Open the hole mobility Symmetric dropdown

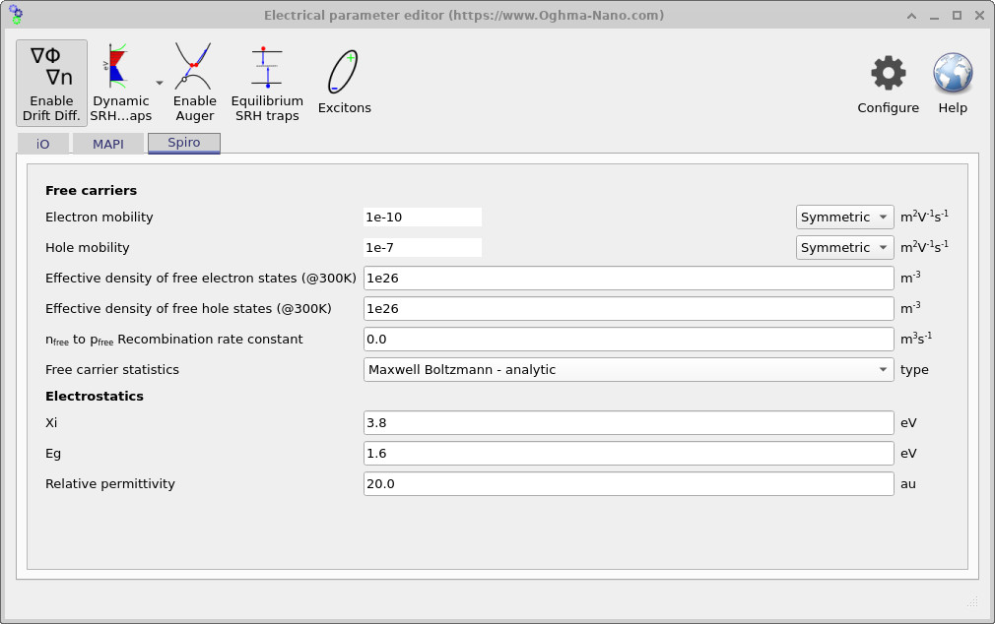[844, 247]
